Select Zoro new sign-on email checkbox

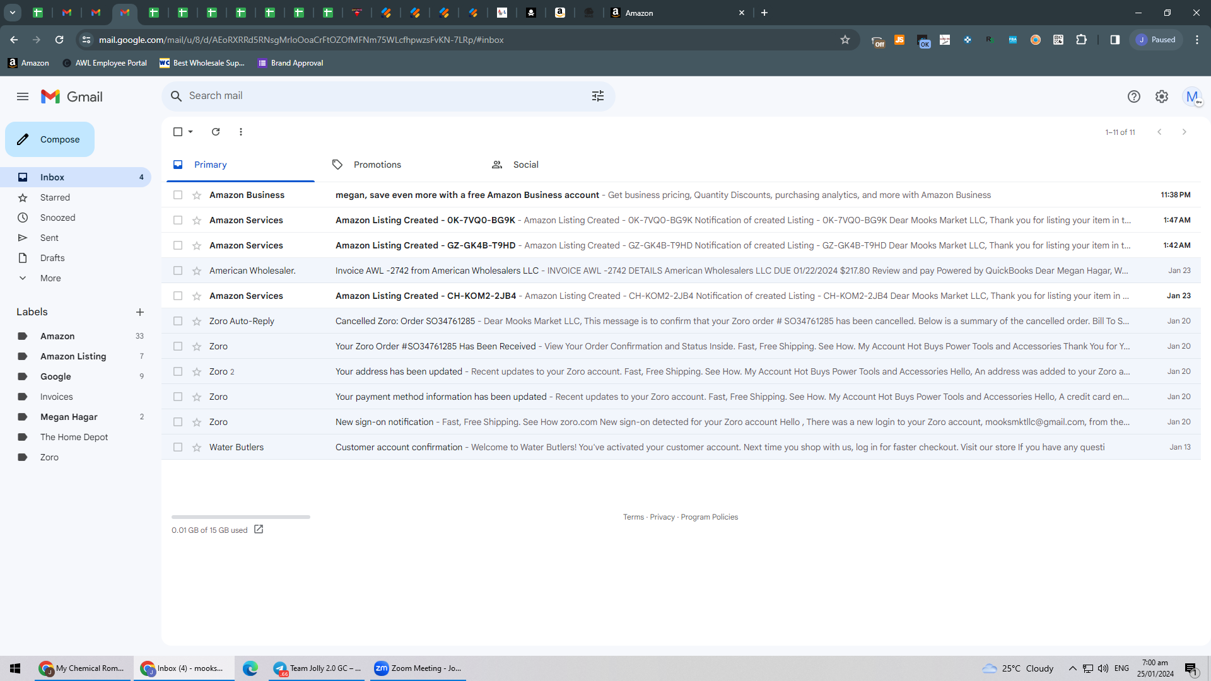click(178, 422)
